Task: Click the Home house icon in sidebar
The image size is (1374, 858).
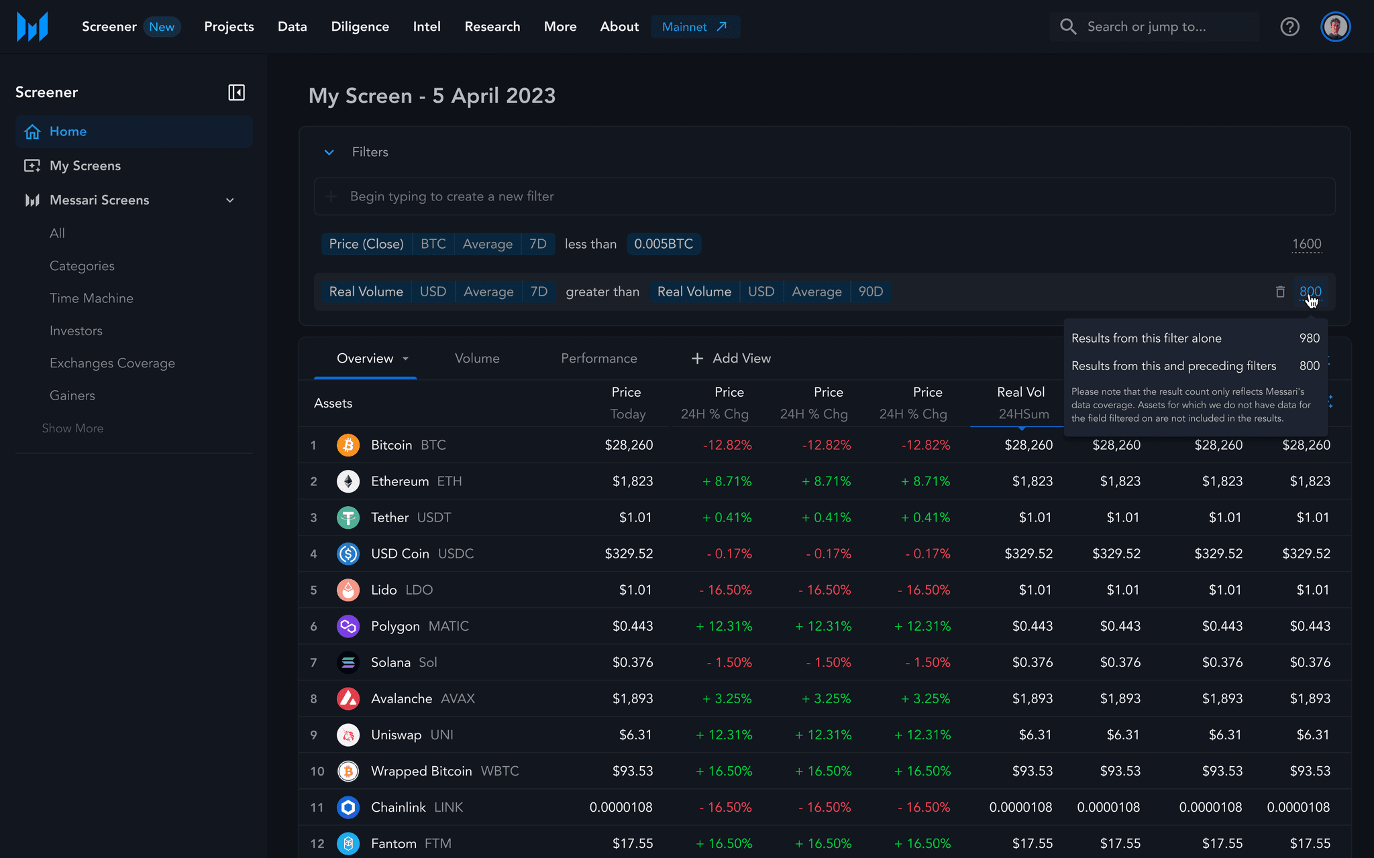Action: [32, 131]
